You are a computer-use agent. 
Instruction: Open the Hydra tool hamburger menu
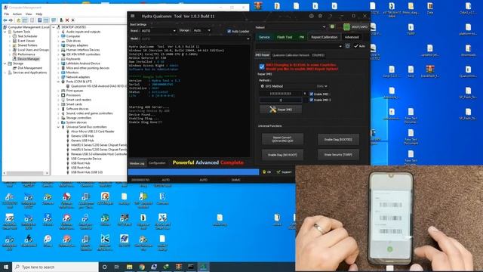(x=133, y=16)
